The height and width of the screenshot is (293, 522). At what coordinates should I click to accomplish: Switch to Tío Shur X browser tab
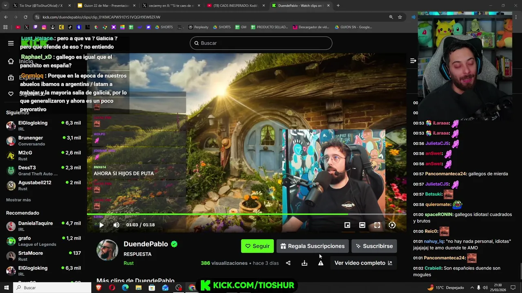tap(41, 6)
